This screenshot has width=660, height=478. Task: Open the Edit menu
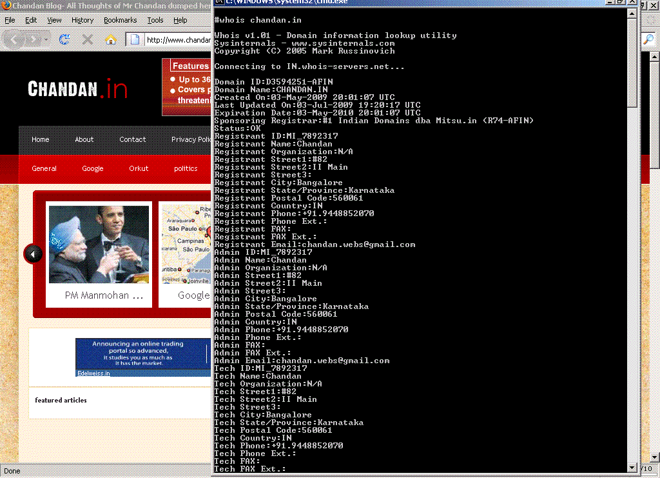(x=31, y=20)
